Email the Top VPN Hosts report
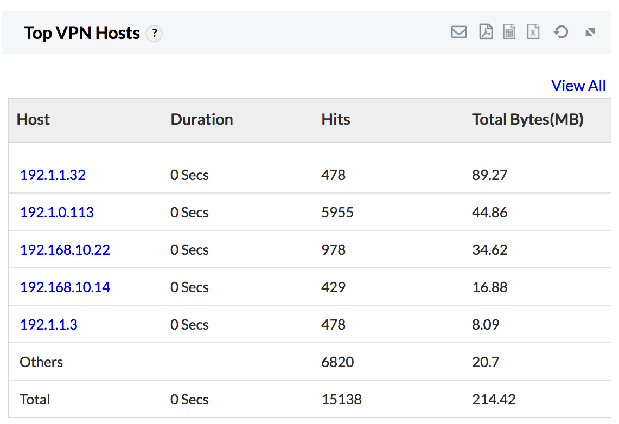This screenshot has width=619, height=424. 458,33
